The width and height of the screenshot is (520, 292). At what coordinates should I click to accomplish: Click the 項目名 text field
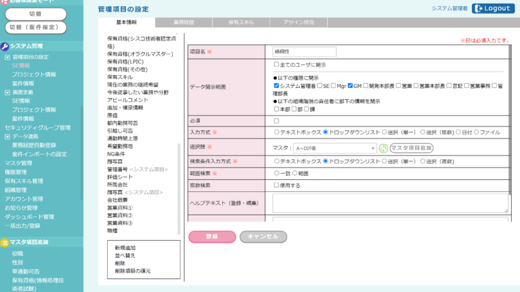[304, 51]
